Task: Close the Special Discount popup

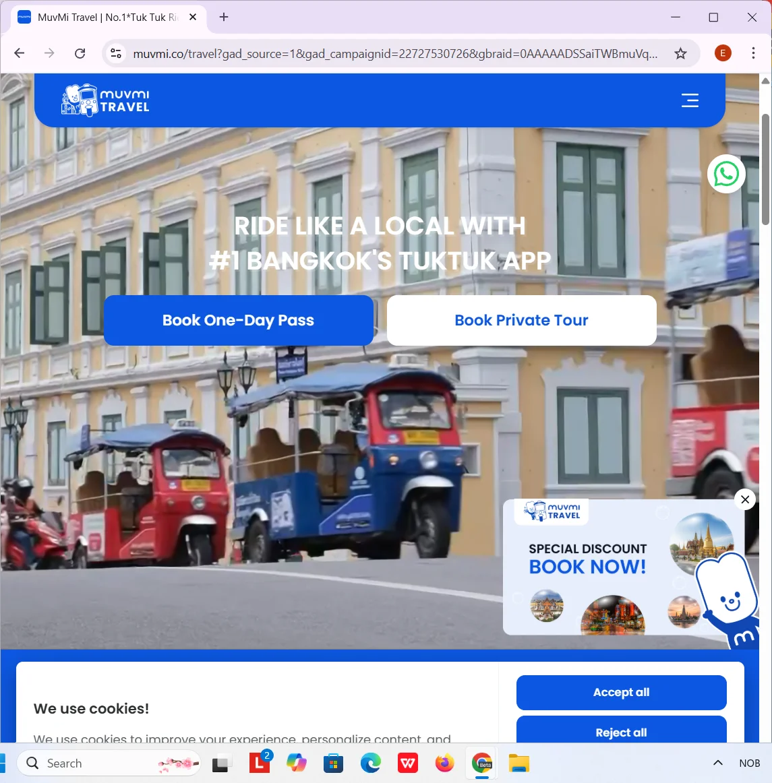Action: tap(744, 499)
